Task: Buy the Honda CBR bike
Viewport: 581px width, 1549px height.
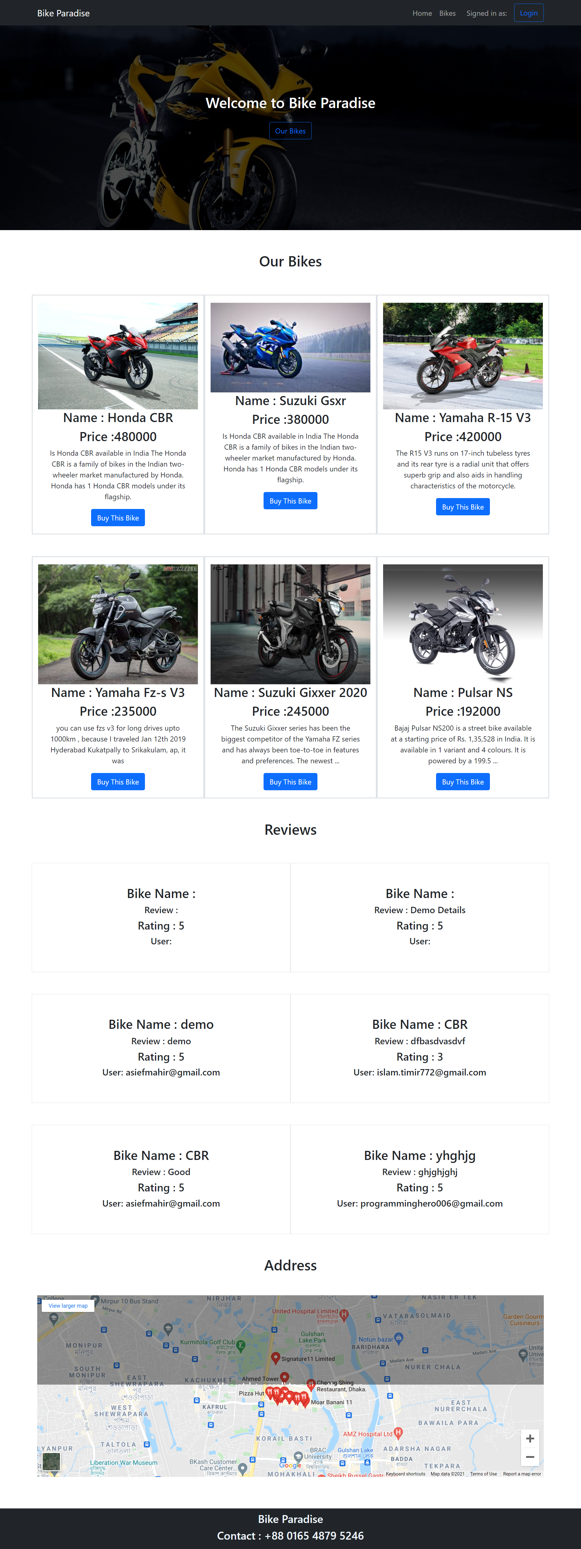Action: coord(118,518)
